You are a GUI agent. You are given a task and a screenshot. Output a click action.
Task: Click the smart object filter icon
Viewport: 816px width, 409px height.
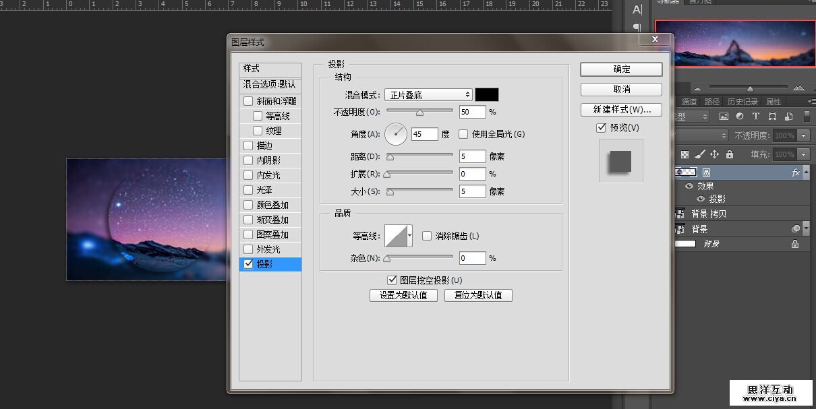coord(788,117)
